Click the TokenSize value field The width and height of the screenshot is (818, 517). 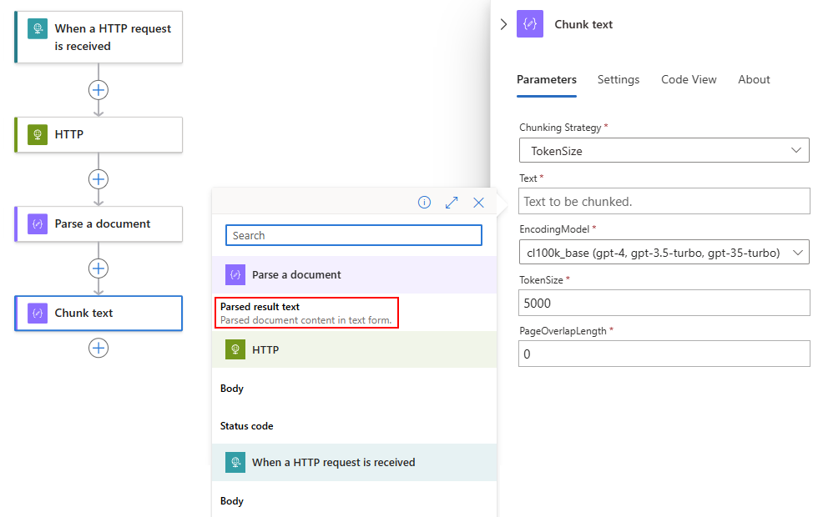tap(664, 303)
